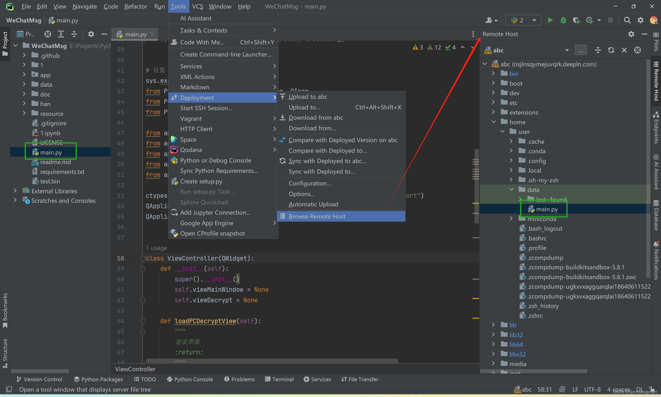This screenshot has width=661, height=397.
Task: Open Search Everywhere magnifier in main toolbar
Action: pyautogui.click(x=627, y=20)
